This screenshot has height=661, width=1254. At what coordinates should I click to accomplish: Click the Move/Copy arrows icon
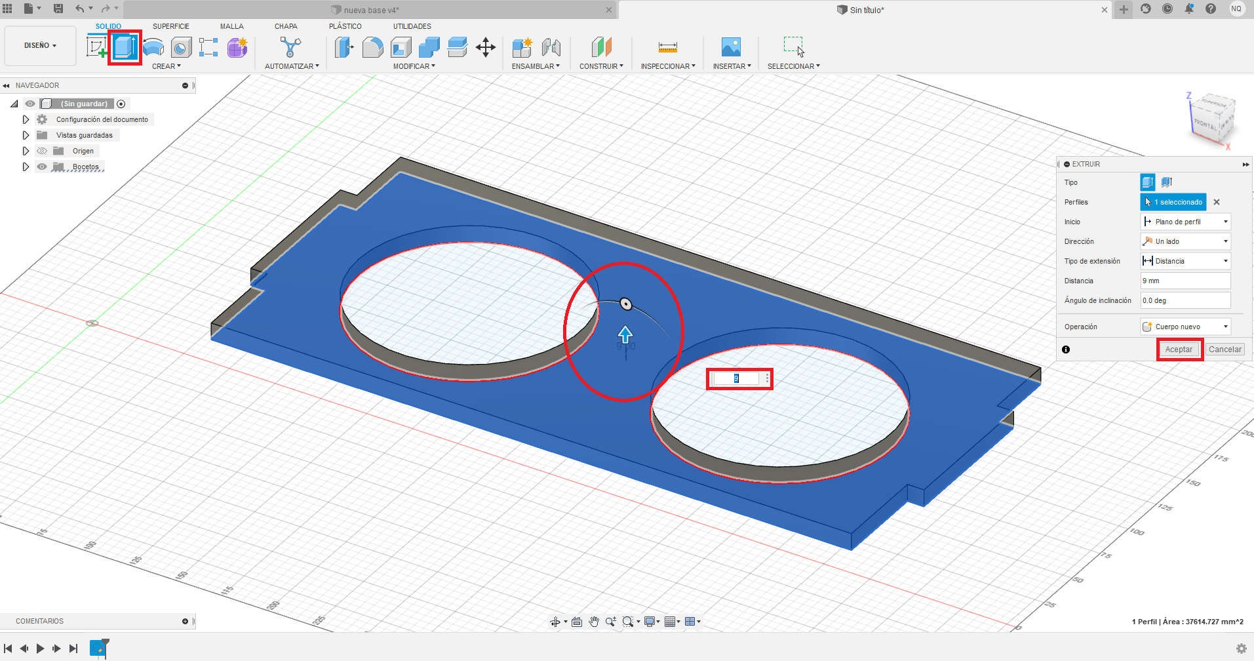[485, 47]
